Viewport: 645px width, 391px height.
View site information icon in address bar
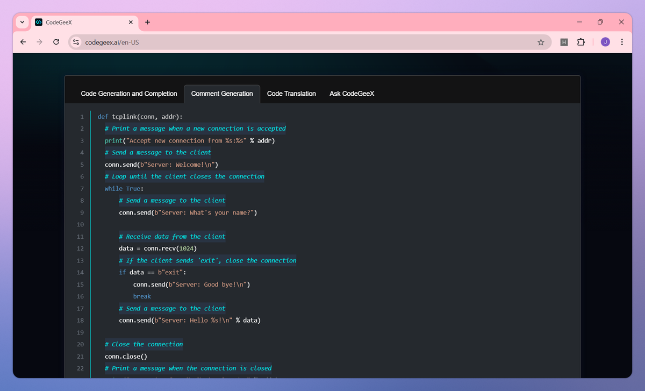pos(76,42)
